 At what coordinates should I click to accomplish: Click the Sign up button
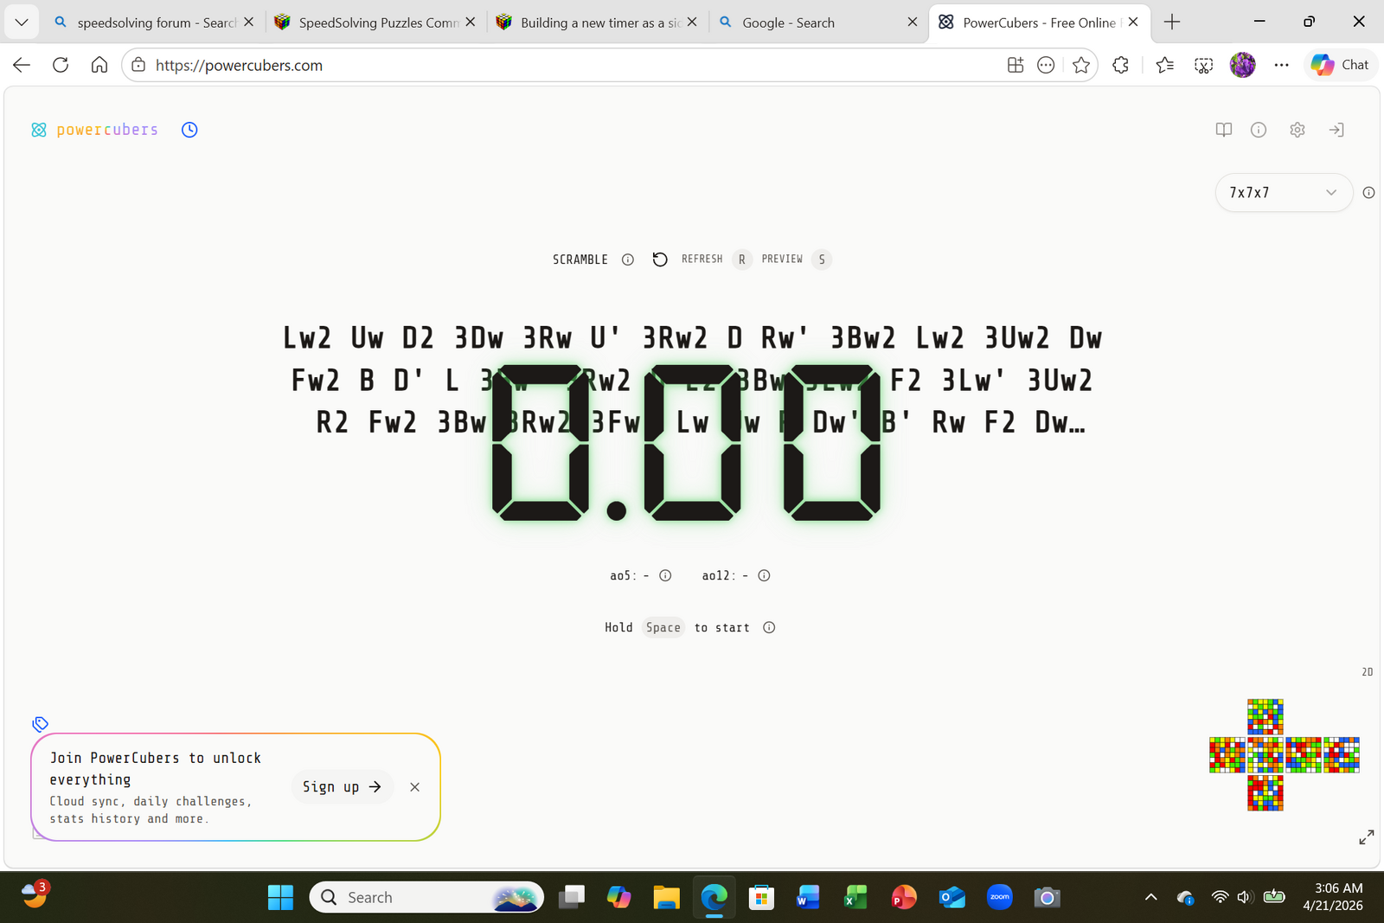pos(343,787)
